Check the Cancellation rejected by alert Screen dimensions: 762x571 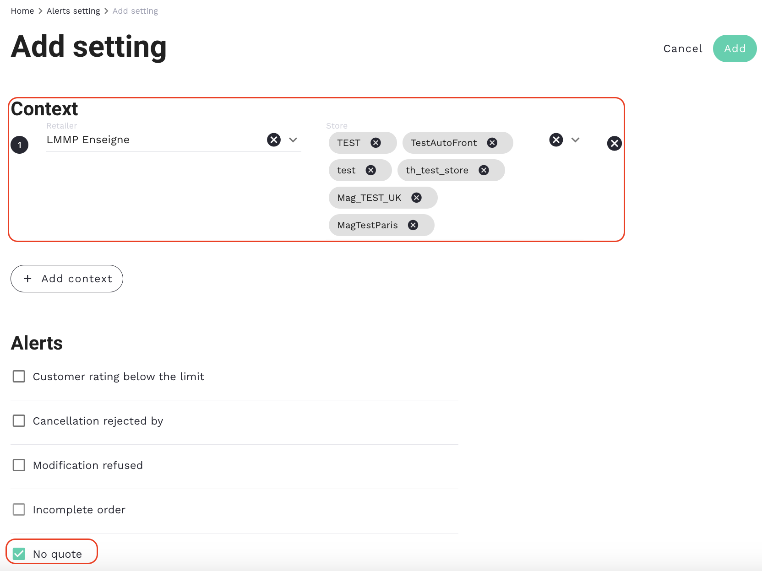19,421
